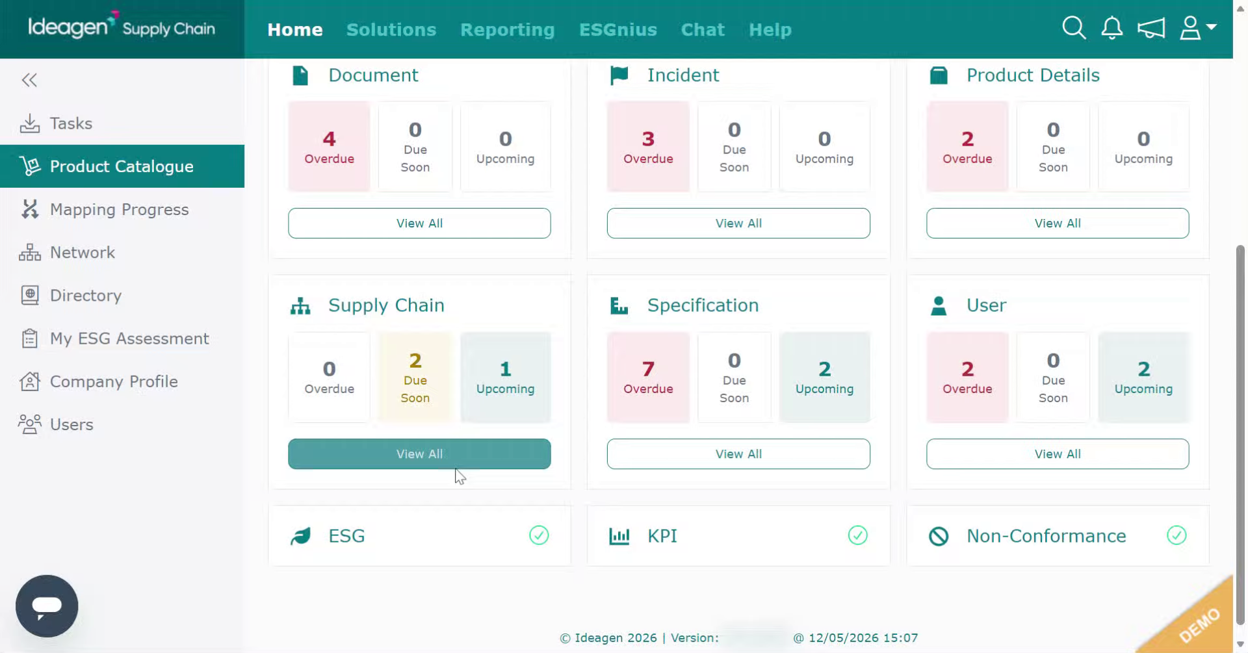Open Specification 7 Overdue tile
The image size is (1248, 653).
[x=648, y=378]
